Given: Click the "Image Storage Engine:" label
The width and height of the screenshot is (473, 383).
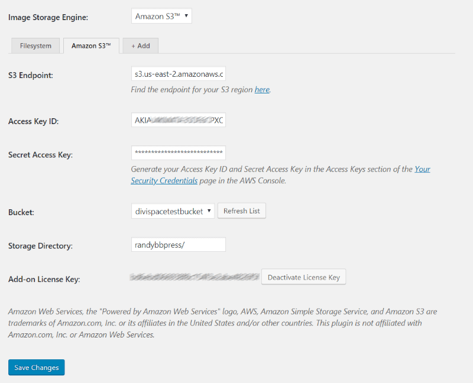Looking at the screenshot, I should (x=48, y=17).
